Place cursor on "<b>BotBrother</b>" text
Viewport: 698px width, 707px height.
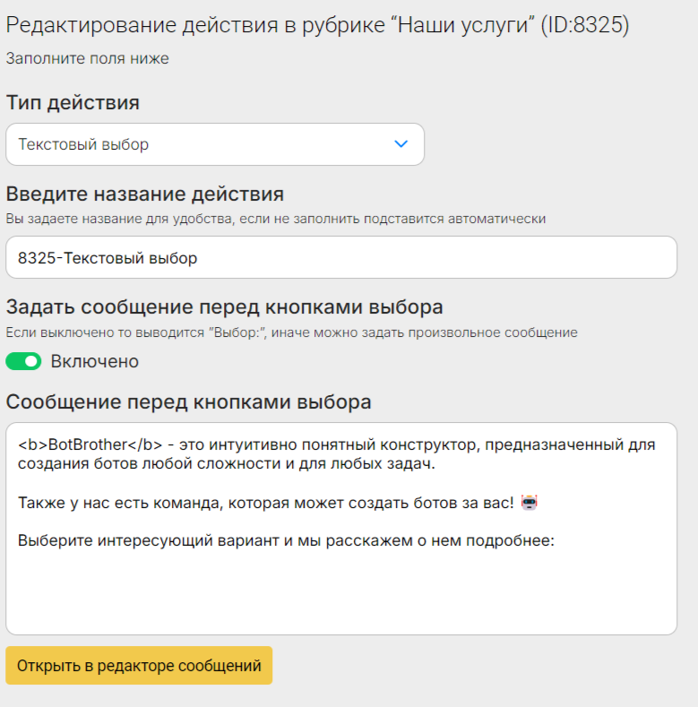point(90,444)
